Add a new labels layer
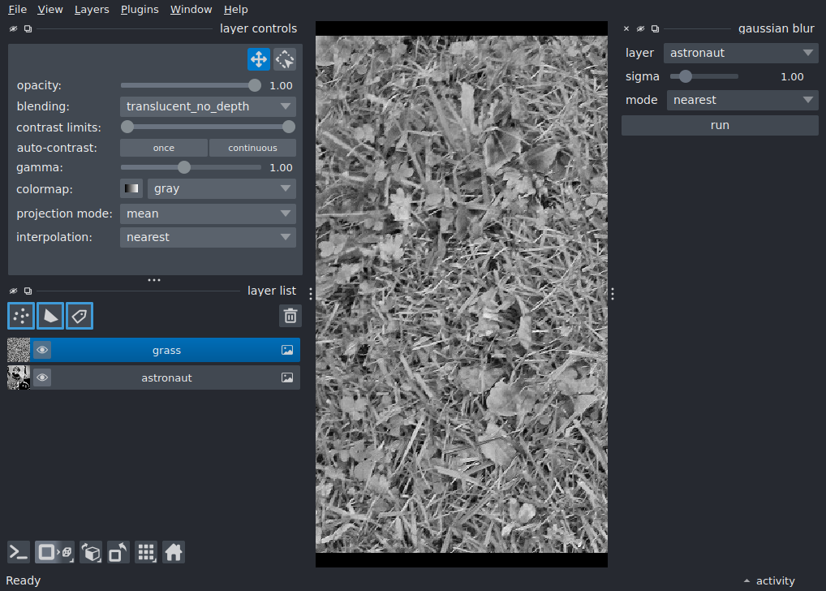 point(80,316)
